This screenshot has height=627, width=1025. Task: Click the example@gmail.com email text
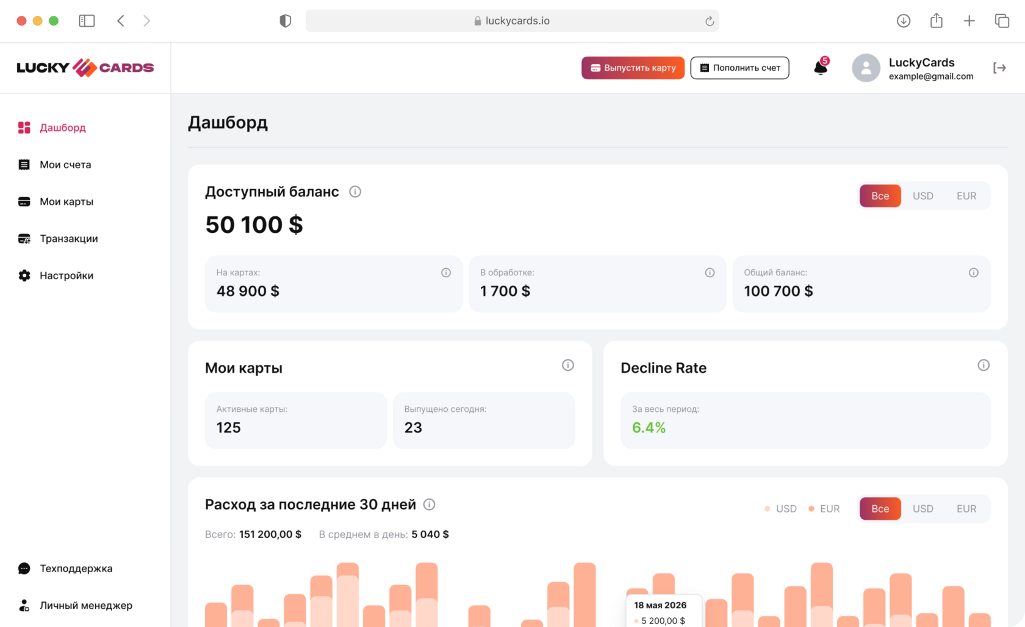pos(931,76)
